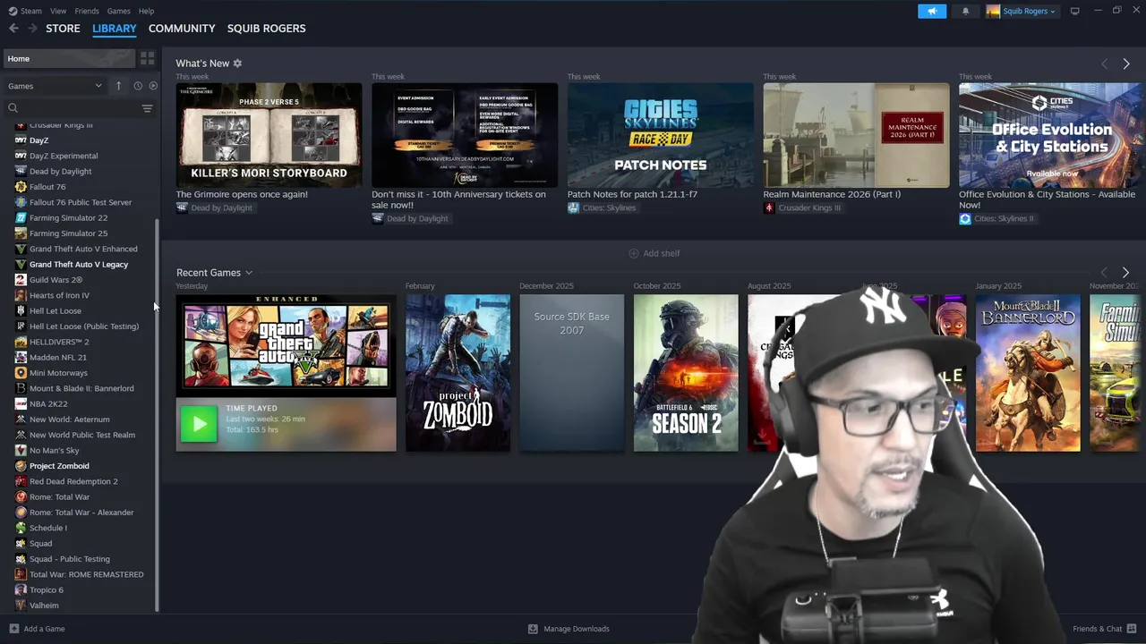Click the ready-to-play filter icon

(153, 86)
